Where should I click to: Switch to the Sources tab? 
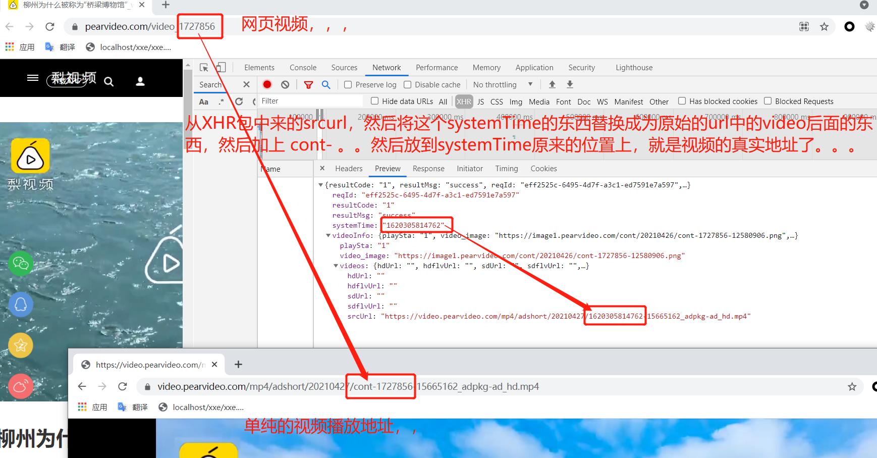tap(344, 68)
